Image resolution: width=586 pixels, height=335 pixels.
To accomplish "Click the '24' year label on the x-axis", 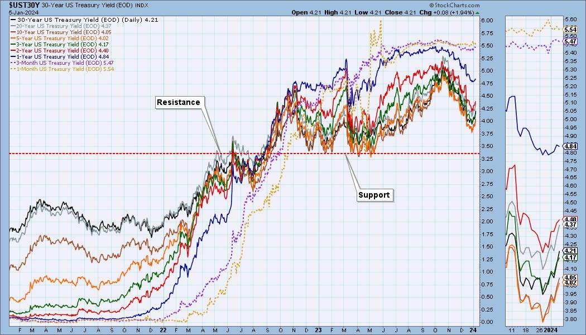I will (x=473, y=330).
